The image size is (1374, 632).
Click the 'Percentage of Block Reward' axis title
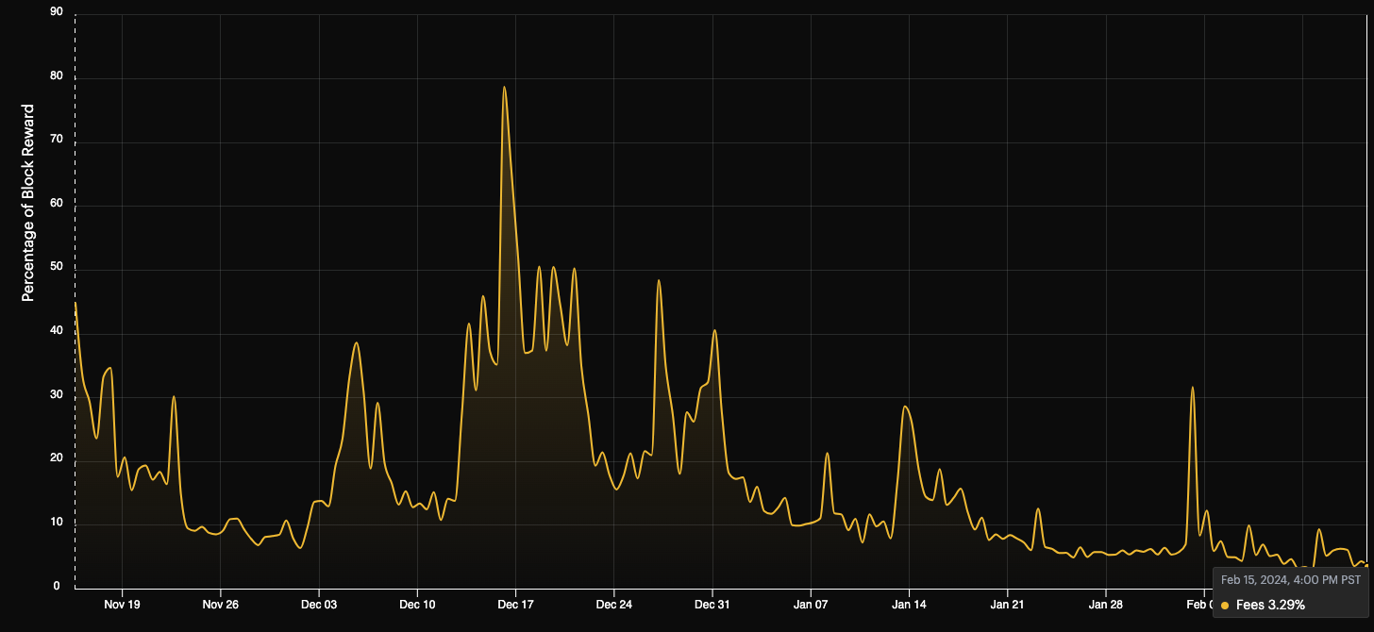(28, 203)
